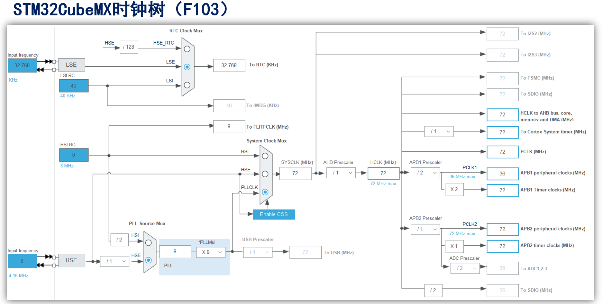Viewport: 603px width, 304px height.
Task: Click the To IWDG (KHz) value box
Action: point(229,106)
